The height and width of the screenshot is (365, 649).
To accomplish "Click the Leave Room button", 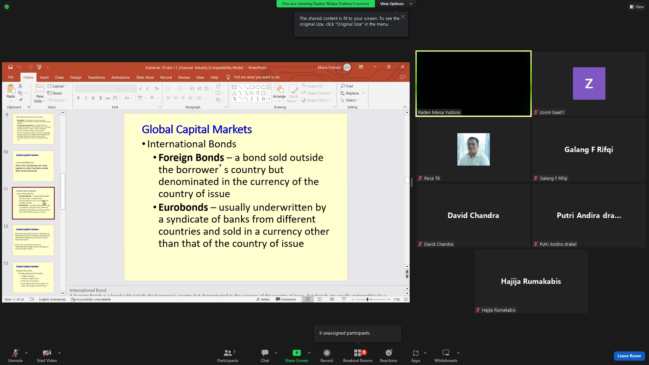I will point(629,356).
